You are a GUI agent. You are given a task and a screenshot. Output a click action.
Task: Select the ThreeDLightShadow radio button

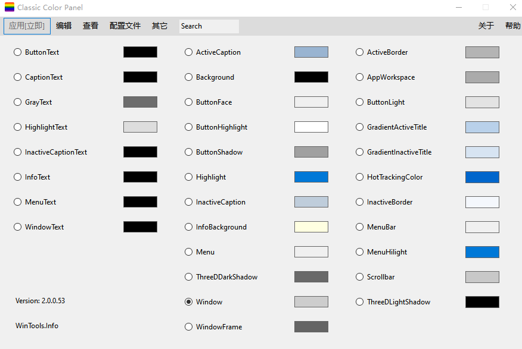click(359, 302)
